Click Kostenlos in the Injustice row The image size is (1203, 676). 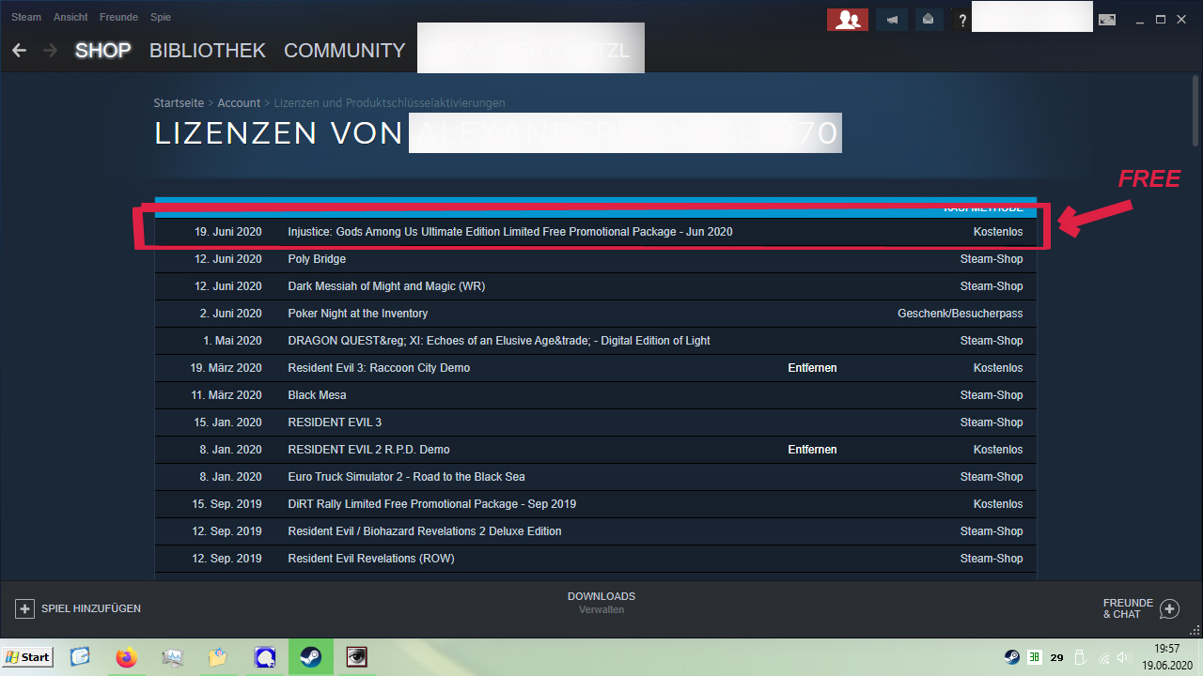click(998, 232)
